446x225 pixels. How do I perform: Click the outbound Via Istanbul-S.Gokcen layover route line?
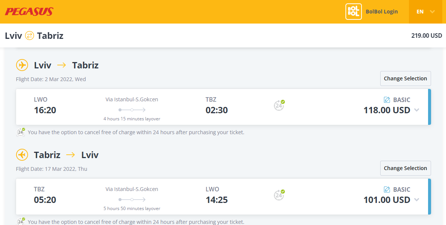click(132, 110)
